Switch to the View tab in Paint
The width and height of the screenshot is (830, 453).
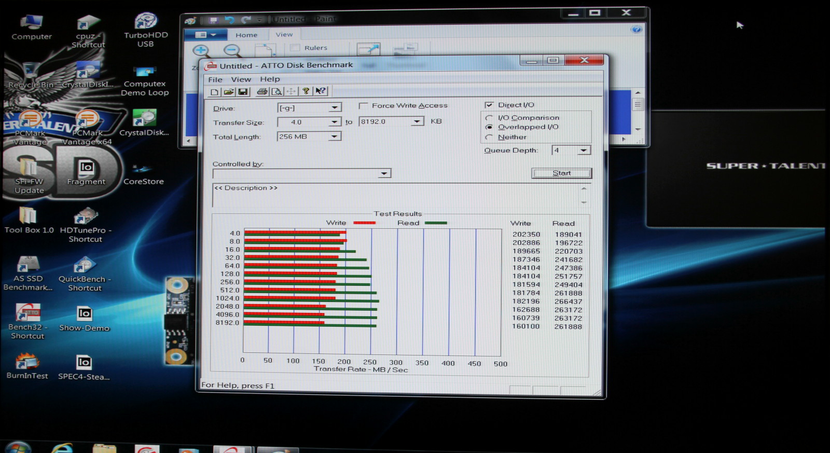[x=284, y=34]
